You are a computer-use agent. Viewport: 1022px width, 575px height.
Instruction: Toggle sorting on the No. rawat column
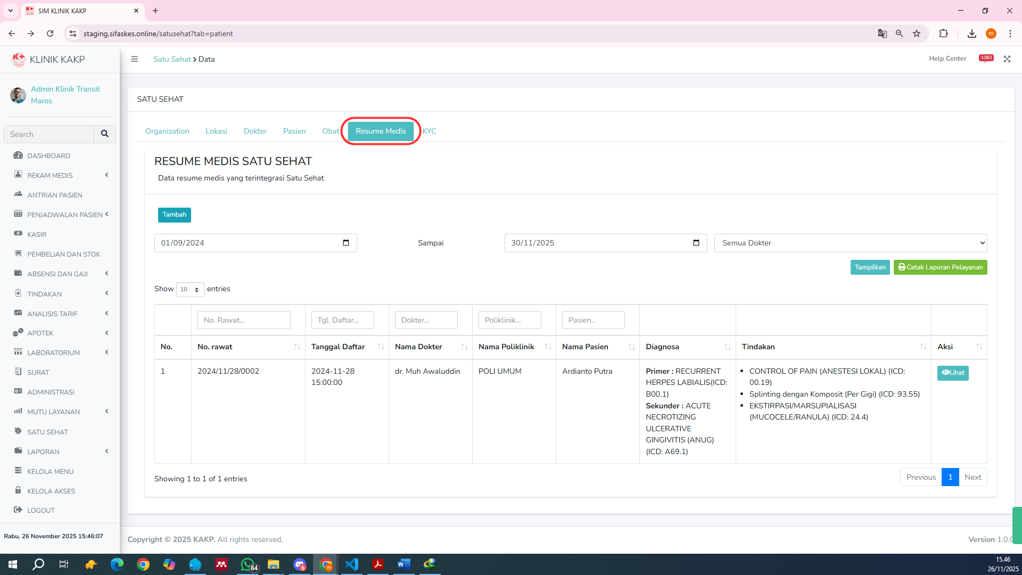(x=297, y=347)
